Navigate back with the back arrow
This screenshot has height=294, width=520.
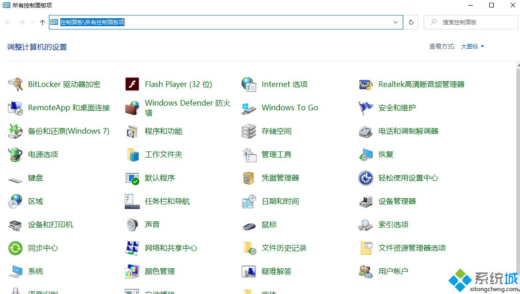(x=7, y=22)
